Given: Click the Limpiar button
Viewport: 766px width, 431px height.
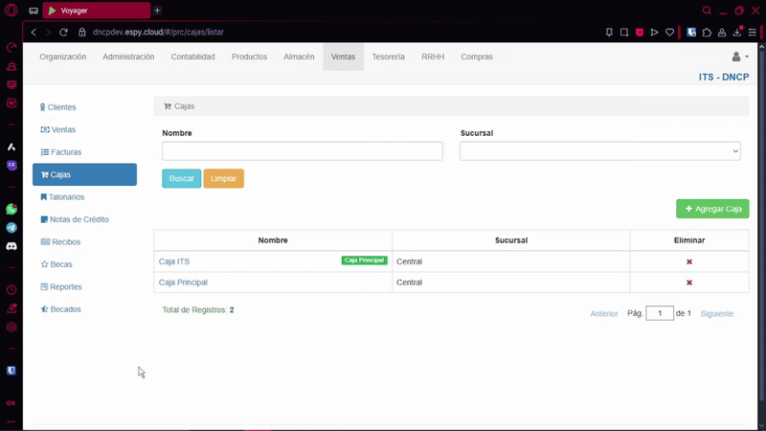Looking at the screenshot, I should pyautogui.click(x=223, y=179).
